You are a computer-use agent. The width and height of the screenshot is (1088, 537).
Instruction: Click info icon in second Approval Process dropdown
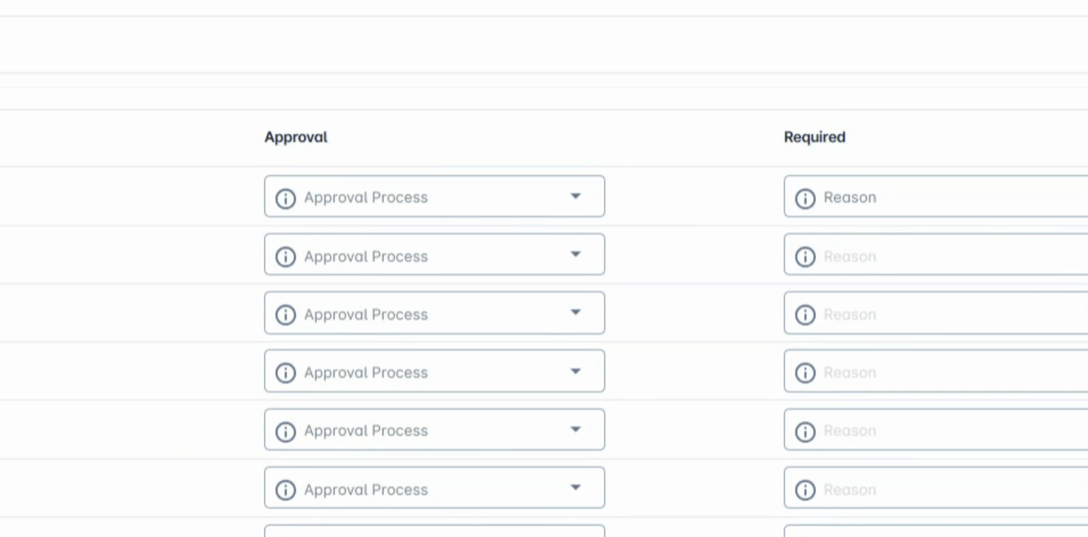point(286,257)
